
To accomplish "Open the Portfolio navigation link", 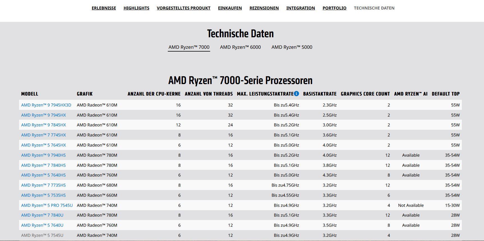I will (334, 8).
